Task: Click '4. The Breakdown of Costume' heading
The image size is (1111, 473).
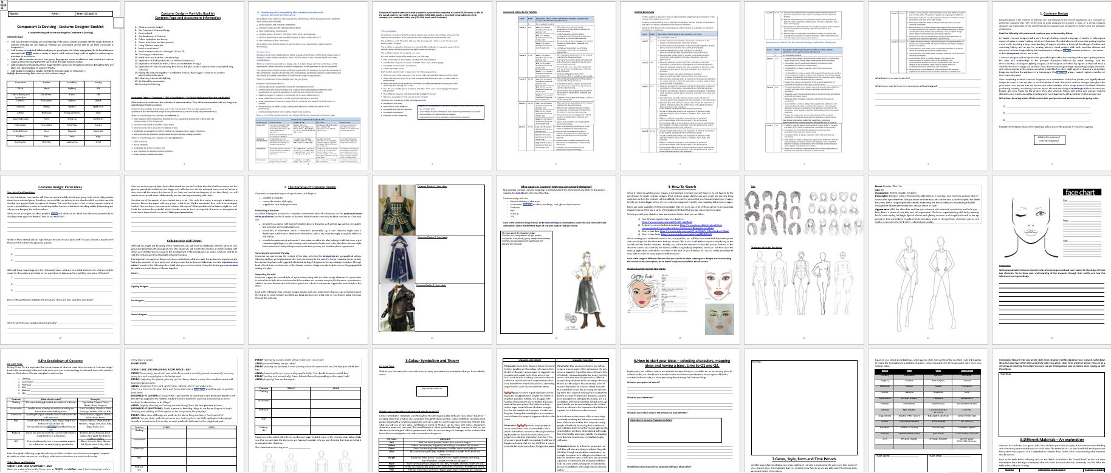Action: [60, 361]
